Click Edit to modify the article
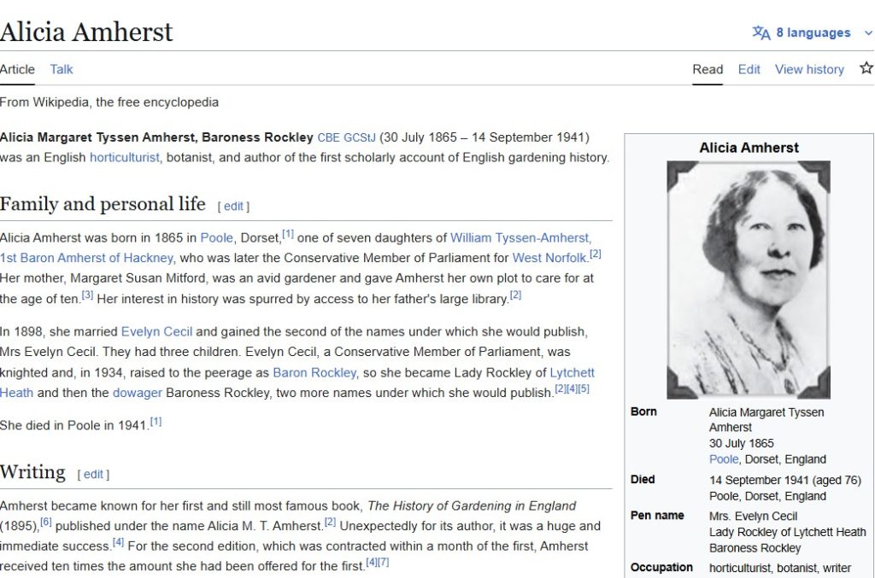 [x=749, y=69]
